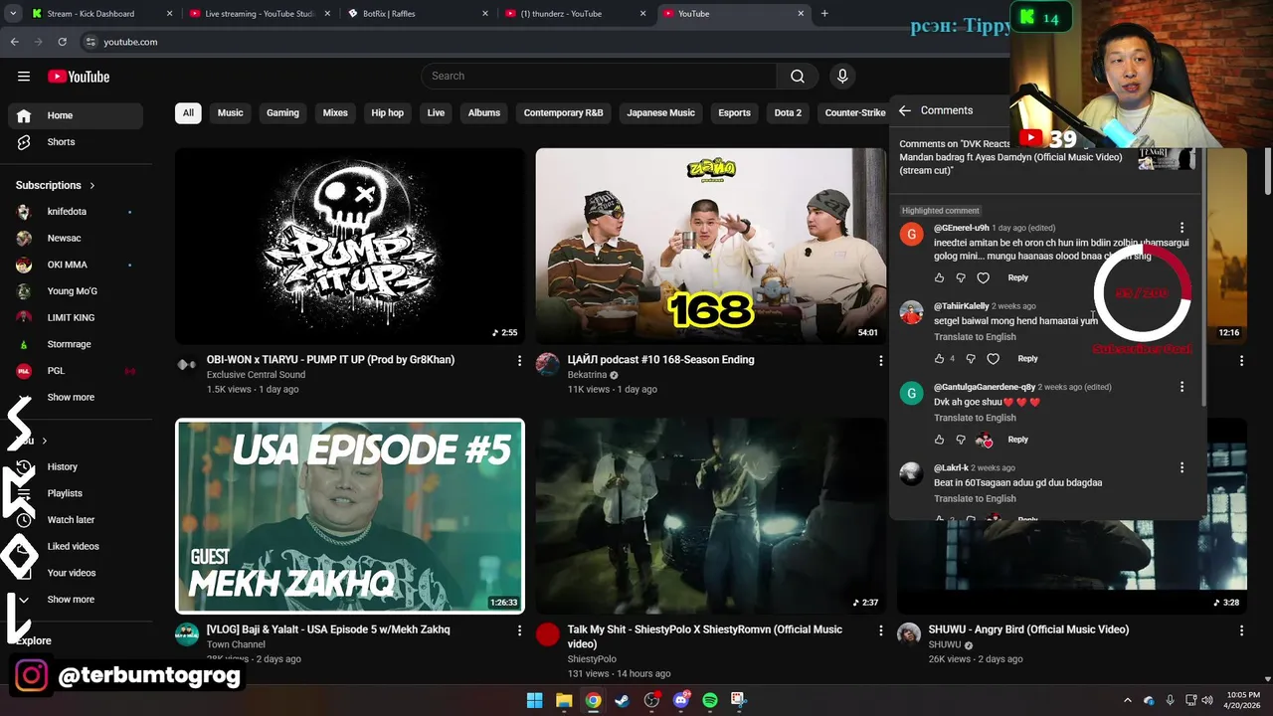Image resolution: width=1273 pixels, height=716 pixels.
Task: Open Steam from taskbar
Action: 623,700
